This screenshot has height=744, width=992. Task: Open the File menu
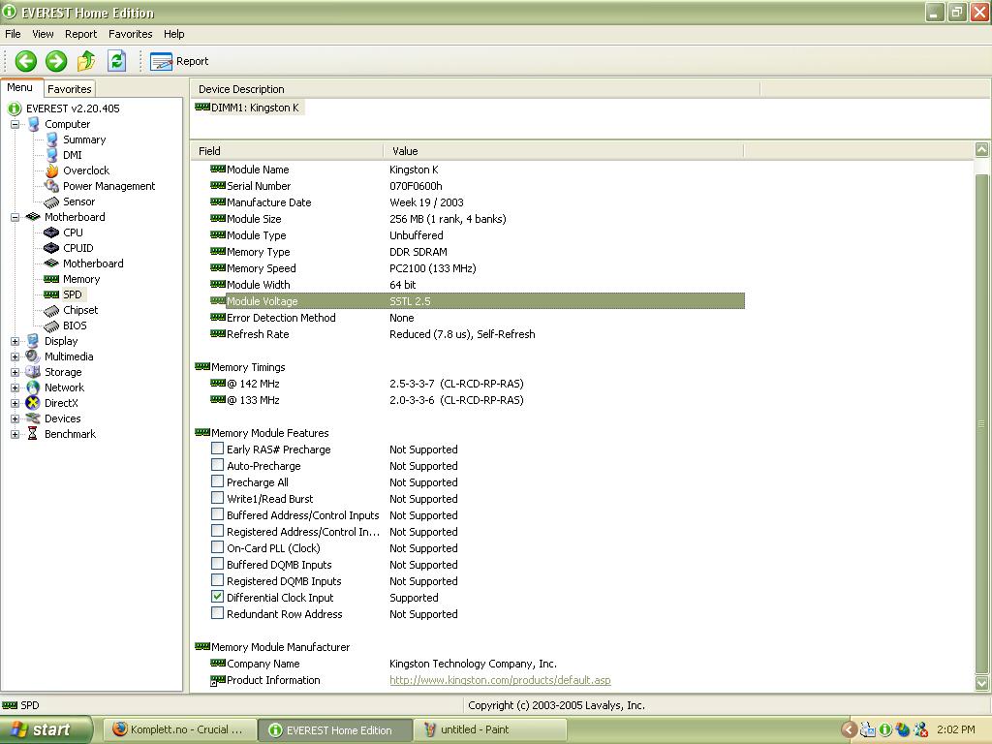pos(13,34)
